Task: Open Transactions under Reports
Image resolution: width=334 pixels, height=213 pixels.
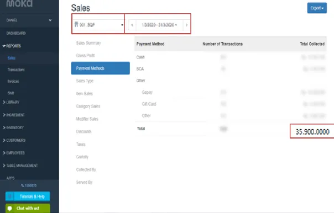Action: [x=16, y=70]
